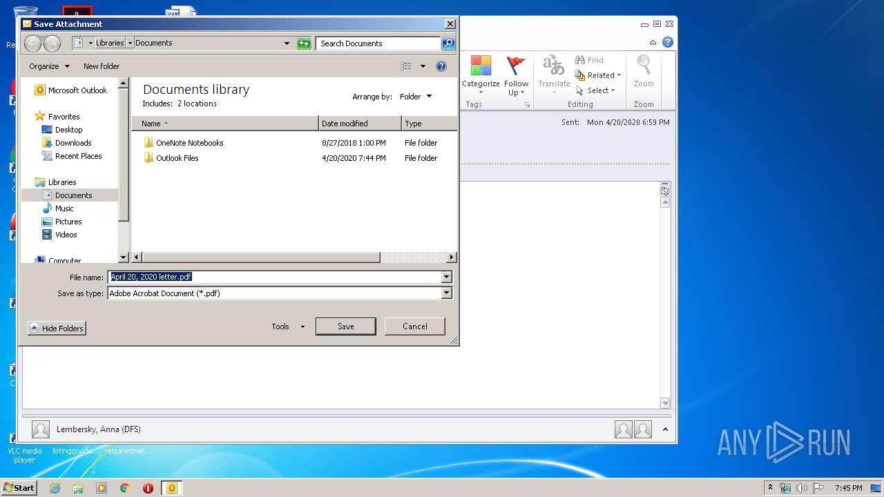Click the Cancel button
Screen dimensions: 884x497
[415, 327]
